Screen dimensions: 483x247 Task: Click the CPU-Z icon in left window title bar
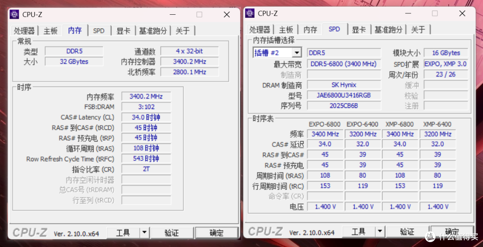click(14, 14)
